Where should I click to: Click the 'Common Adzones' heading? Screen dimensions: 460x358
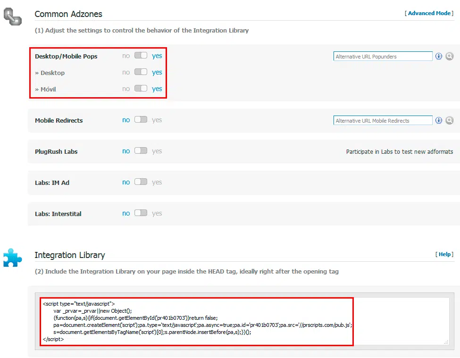coord(68,14)
